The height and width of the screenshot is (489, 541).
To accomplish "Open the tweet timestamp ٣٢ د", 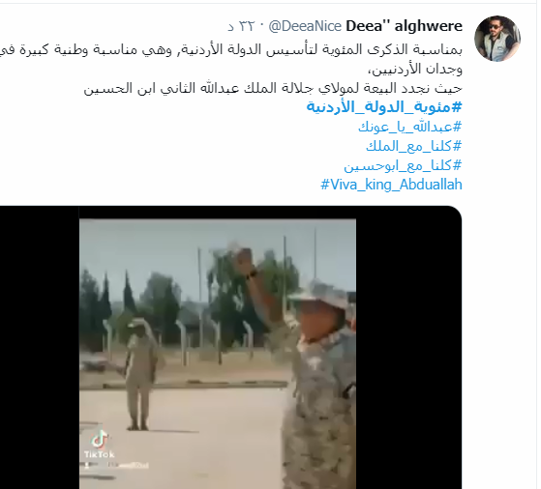I will 241,26.
